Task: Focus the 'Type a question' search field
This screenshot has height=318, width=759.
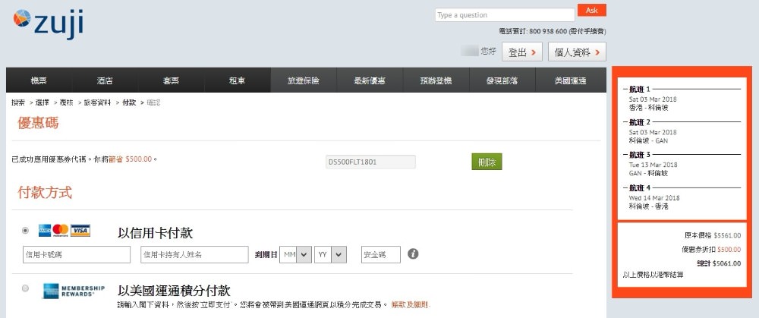Action: [x=504, y=15]
